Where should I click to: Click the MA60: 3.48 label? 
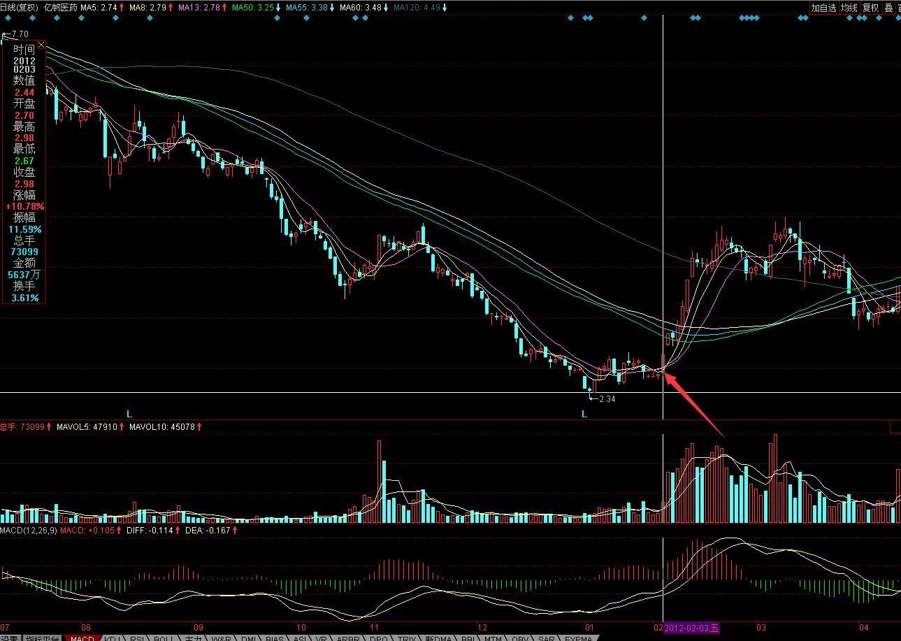361,8
